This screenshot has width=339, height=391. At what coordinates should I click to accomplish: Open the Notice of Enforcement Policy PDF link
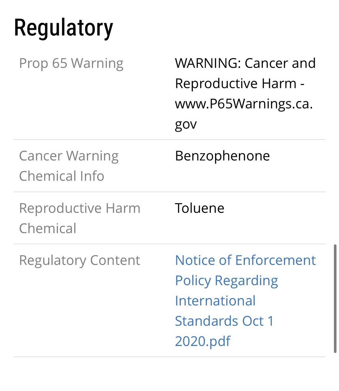click(x=245, y=300)
